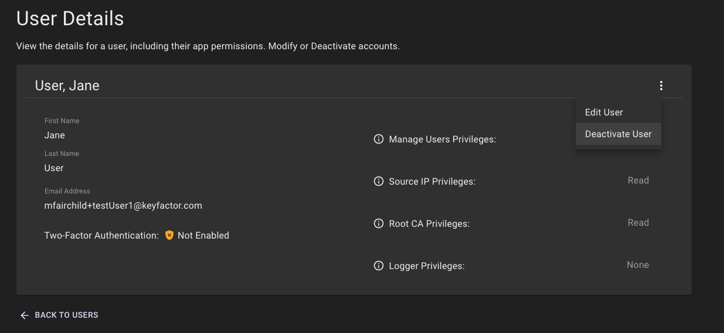This screenshot has height=333, width=724.
Task: Click the Read value for Source IP
Action: [x=638, y=181]
